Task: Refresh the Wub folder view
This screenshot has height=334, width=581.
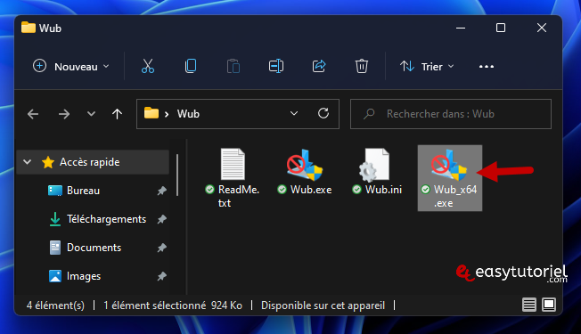Action: [323, 113]
